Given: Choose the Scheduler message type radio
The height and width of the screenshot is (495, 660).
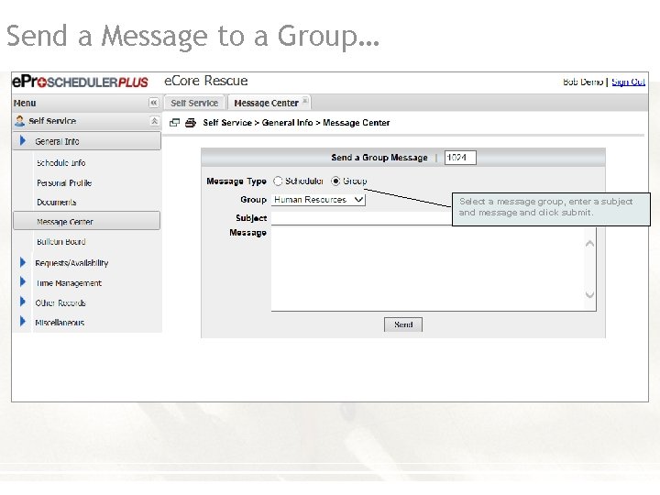Looking at the screenshot, I should pos(278,181).
